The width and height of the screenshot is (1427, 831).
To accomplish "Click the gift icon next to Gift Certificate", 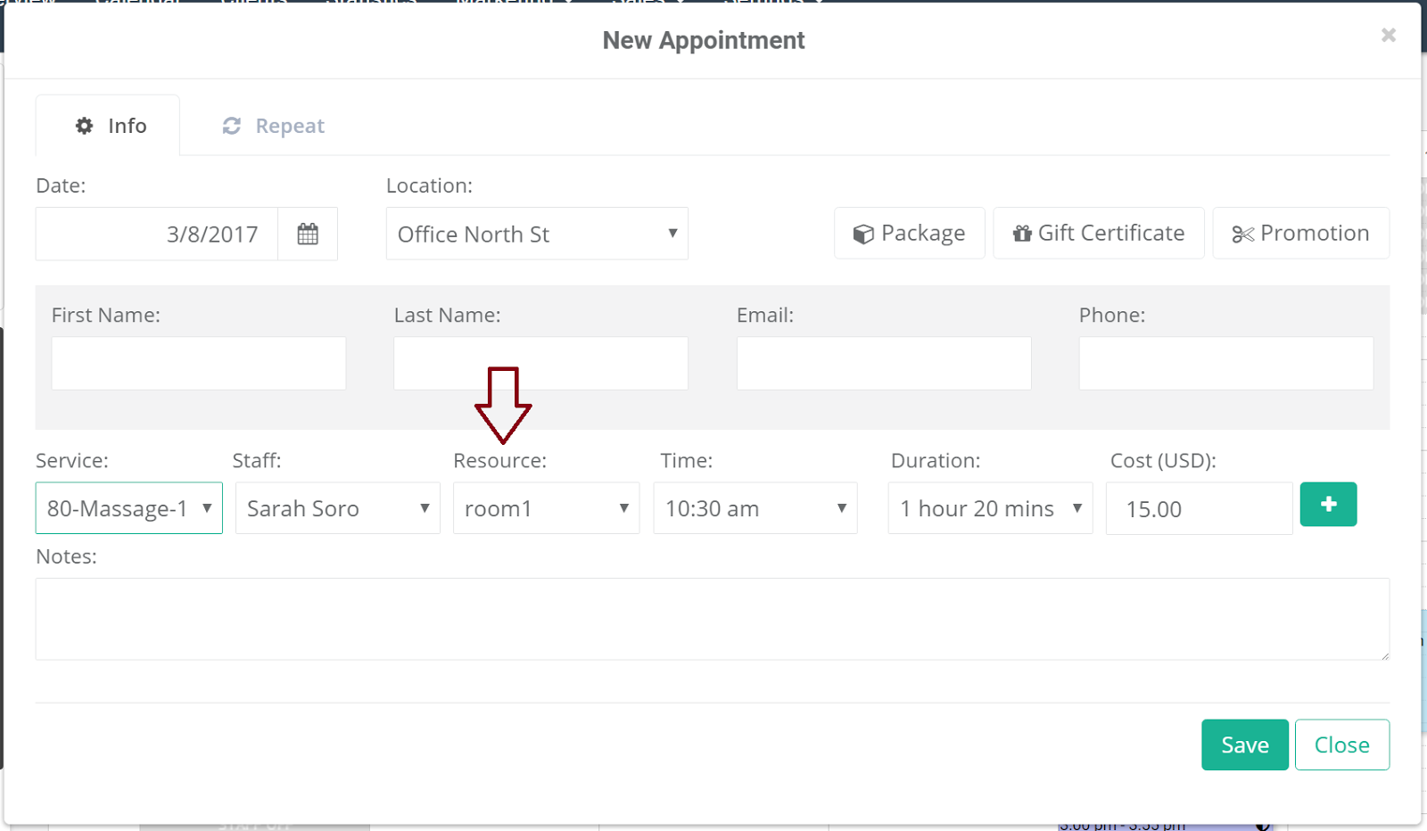I will click(x=1022, y=233).
